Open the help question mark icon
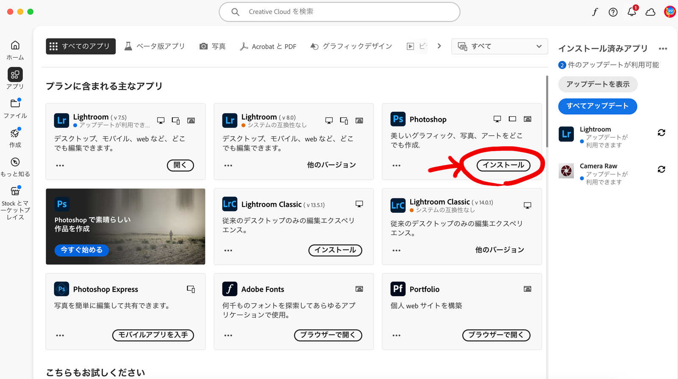Screen dimensions: 678x379 [613, 12]
